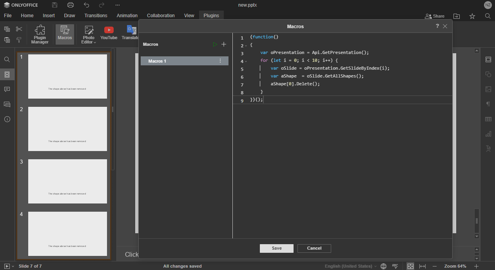Open text art settings in right sidebar
The image size is (495, 270).
[488, 148]
